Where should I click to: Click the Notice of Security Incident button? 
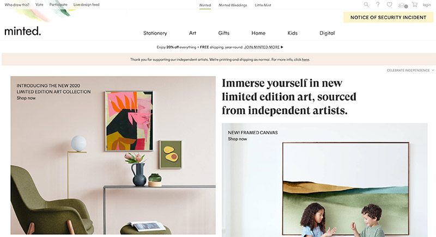(388, 17)
